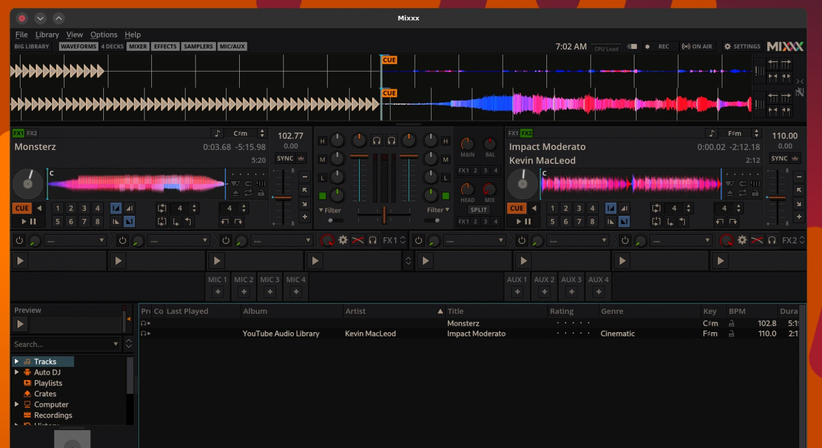Click BIG LIBRARY button

pos(32,46)
